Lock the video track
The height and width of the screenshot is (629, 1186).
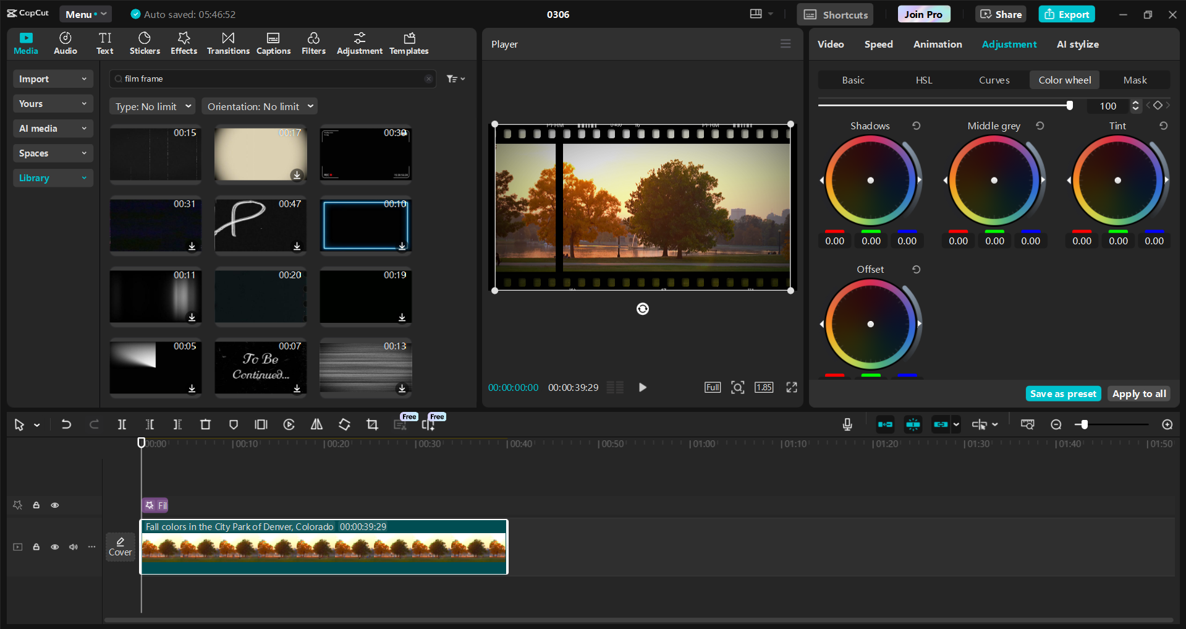(36, 547)
